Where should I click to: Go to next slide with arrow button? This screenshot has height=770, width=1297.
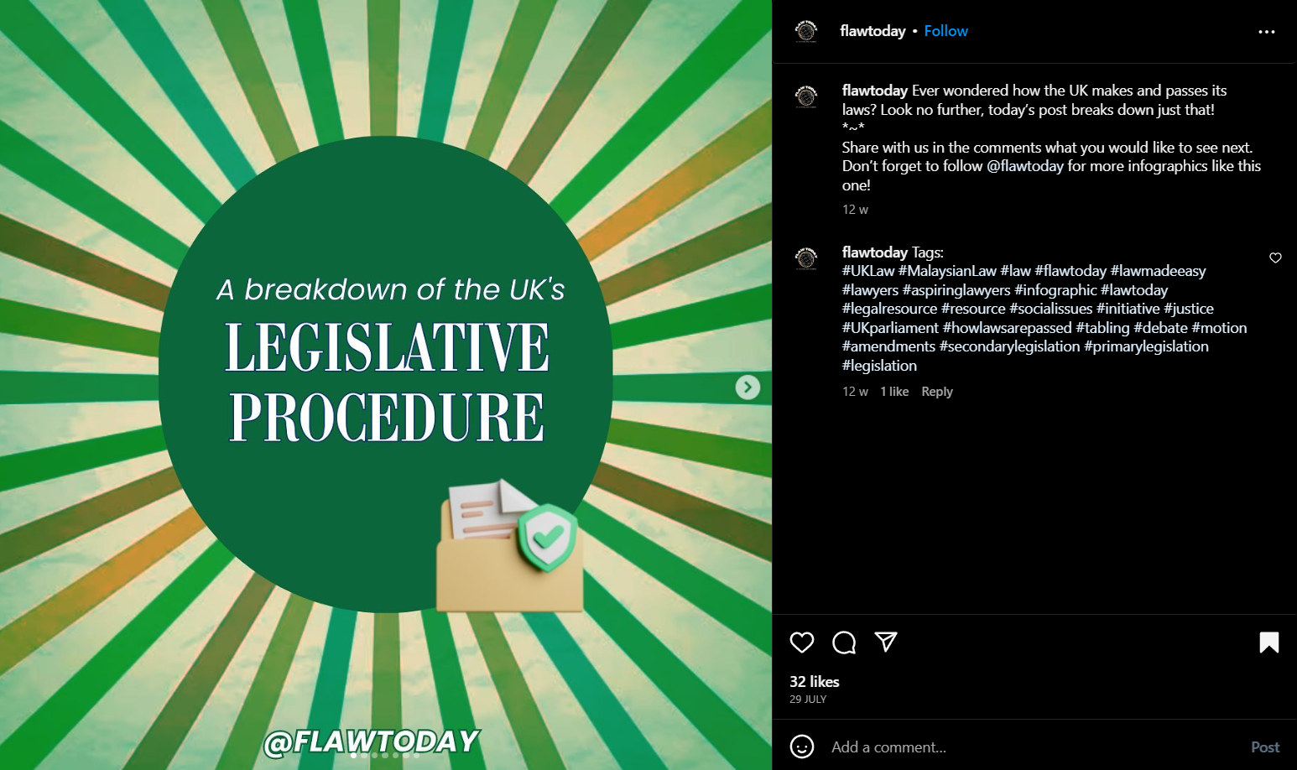(747, 388)
